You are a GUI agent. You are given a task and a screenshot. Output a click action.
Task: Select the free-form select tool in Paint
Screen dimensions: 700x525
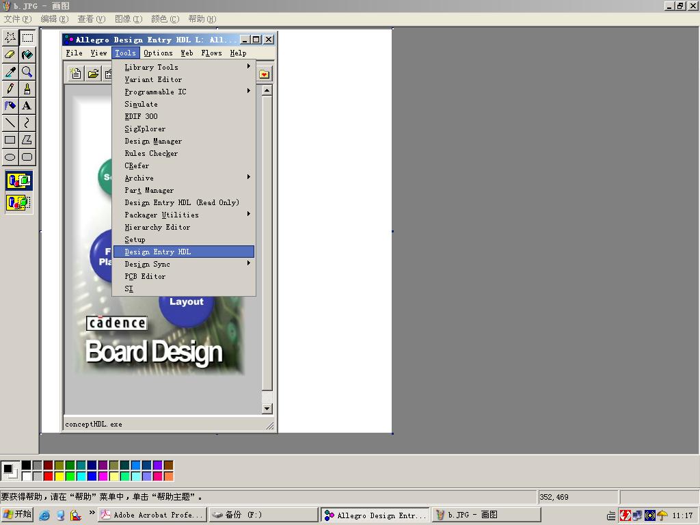10,38
